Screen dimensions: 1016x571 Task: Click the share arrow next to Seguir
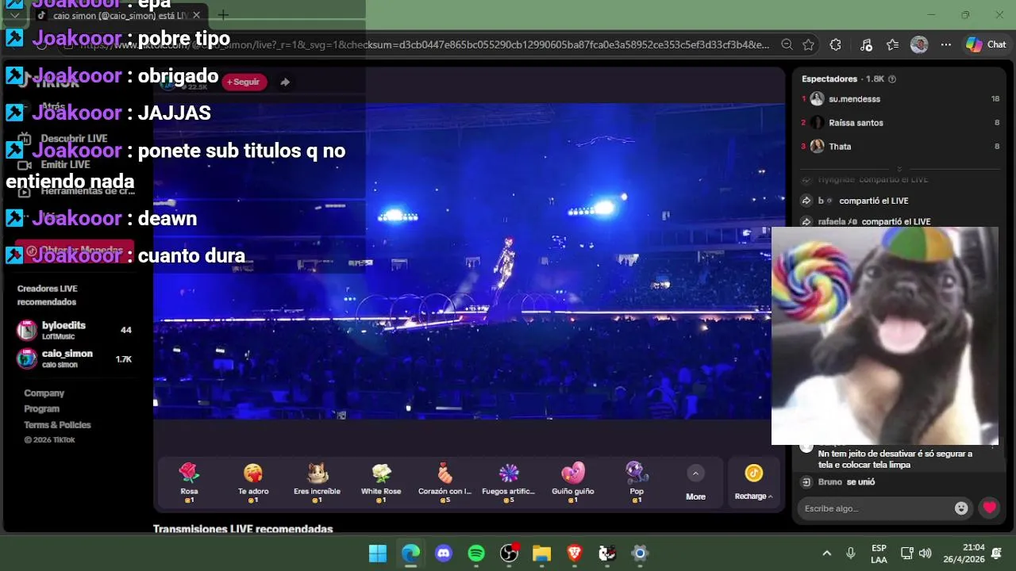click(285, 82)
